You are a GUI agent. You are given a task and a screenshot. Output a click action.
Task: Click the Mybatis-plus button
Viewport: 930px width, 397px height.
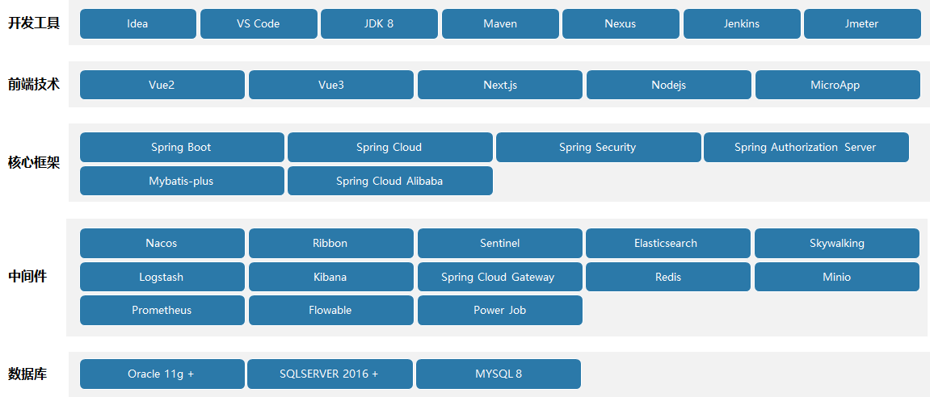pyautogui.click(x=182, y=181)
